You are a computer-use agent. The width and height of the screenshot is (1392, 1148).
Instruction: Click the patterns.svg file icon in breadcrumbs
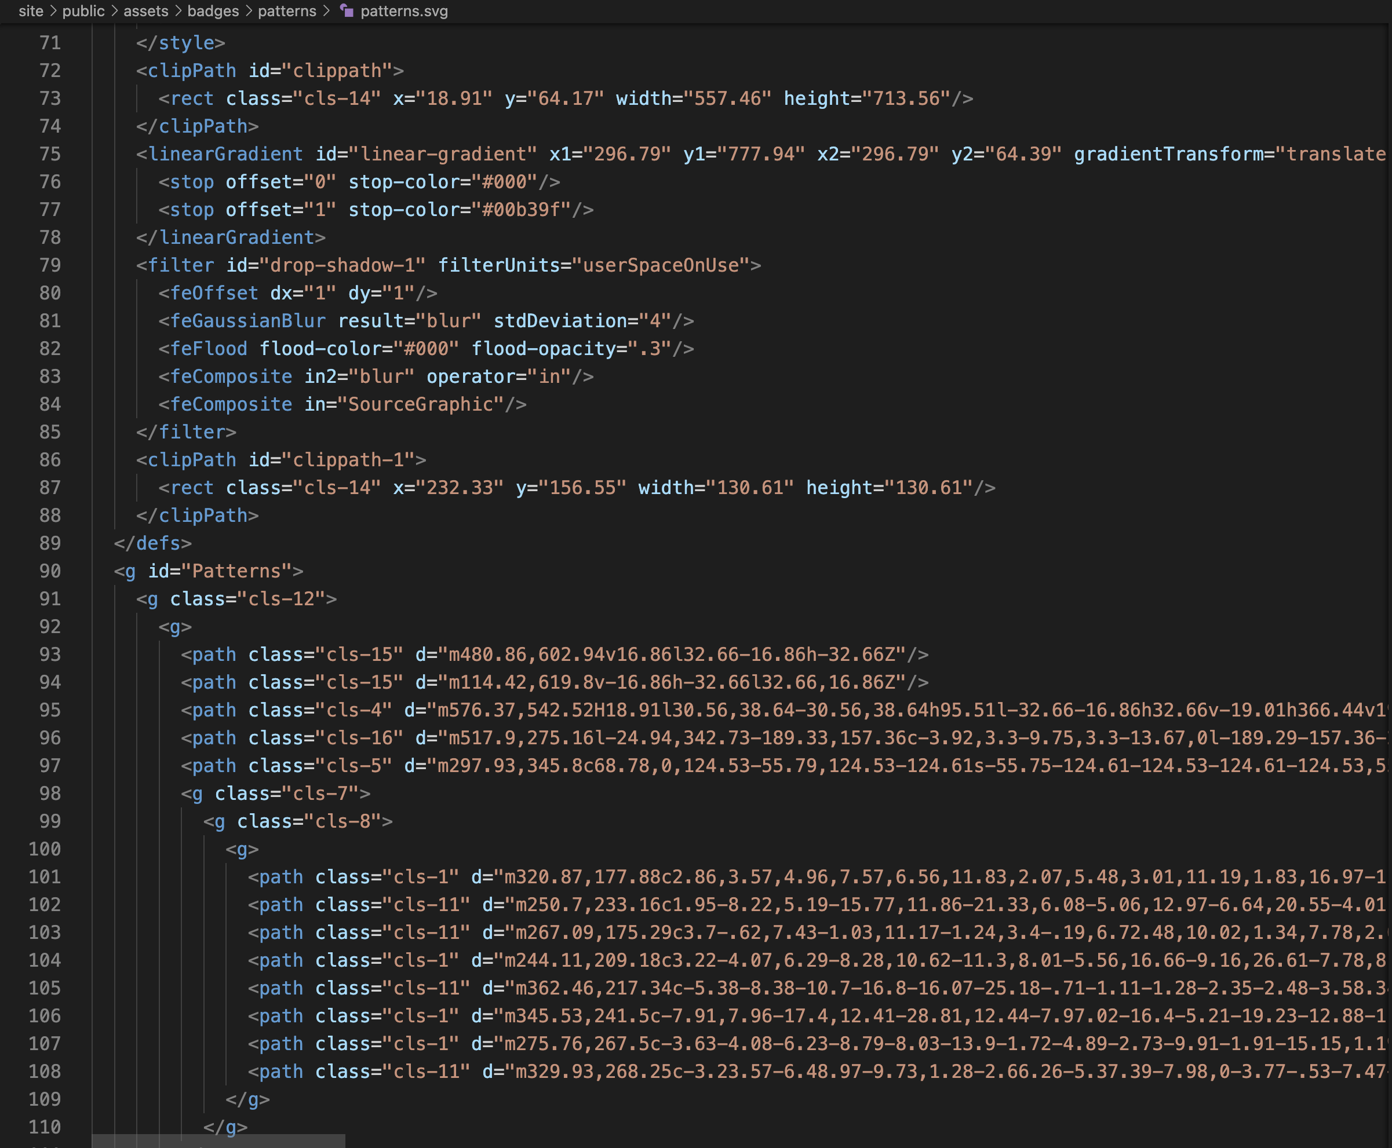pos(347,10)
